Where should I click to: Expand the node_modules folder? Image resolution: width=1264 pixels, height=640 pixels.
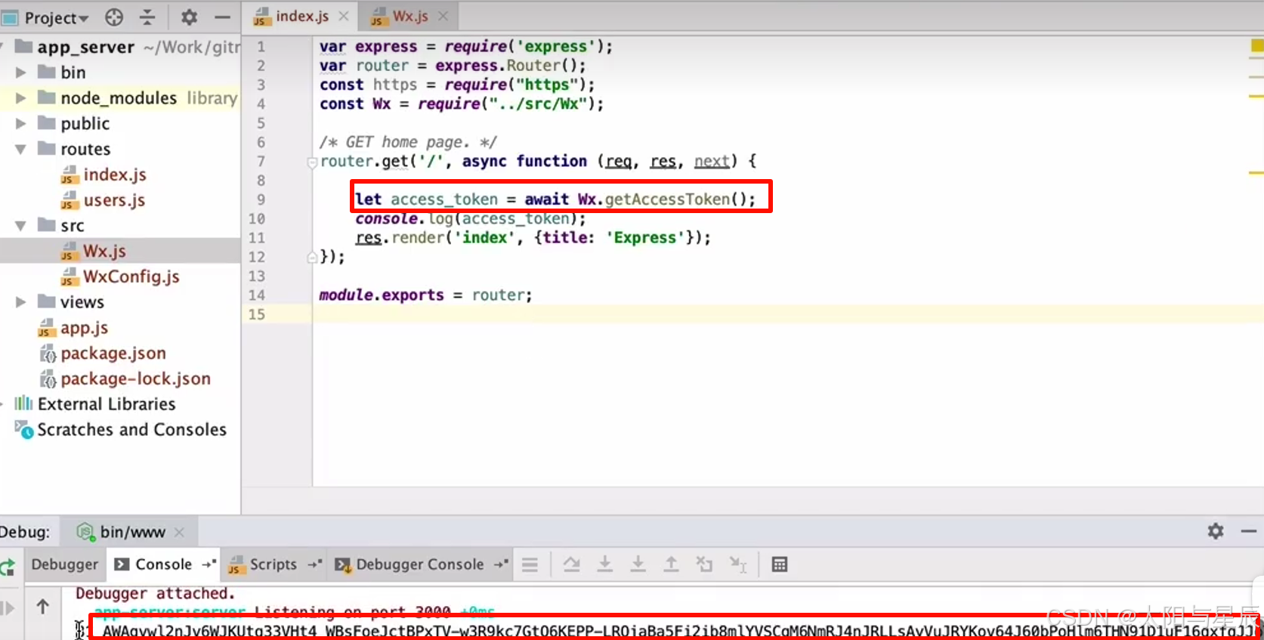tap(20, 98)
